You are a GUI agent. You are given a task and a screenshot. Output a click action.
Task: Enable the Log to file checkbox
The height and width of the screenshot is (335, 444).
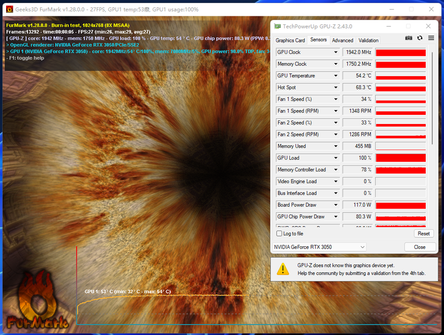280,233
